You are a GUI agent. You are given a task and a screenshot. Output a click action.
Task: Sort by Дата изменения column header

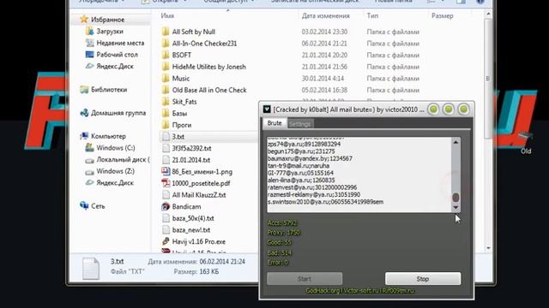coord(326,15)
